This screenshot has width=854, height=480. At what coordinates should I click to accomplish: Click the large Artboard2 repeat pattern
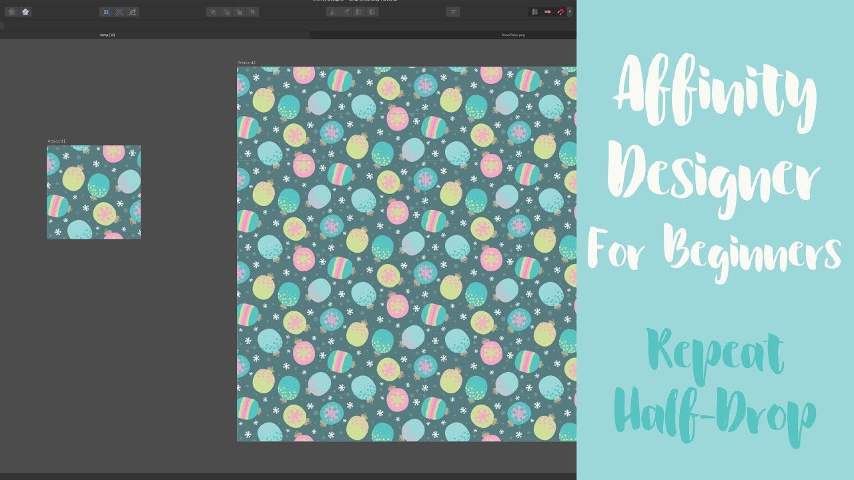click(x=406, y=254)
